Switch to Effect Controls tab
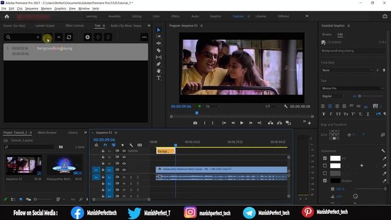The image size is (391, 220). pyautogui.click(x=75, y=26)
